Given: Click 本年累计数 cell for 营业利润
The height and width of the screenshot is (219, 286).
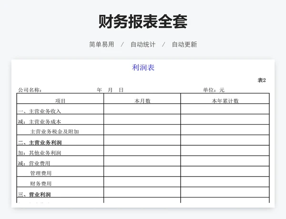Looking at the screenshot, I should 225,192.
